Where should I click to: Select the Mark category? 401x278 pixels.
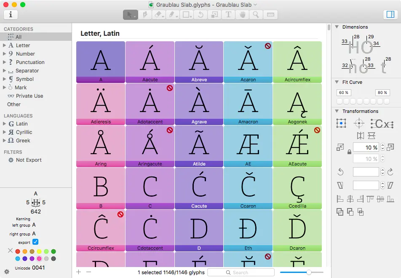36,88
